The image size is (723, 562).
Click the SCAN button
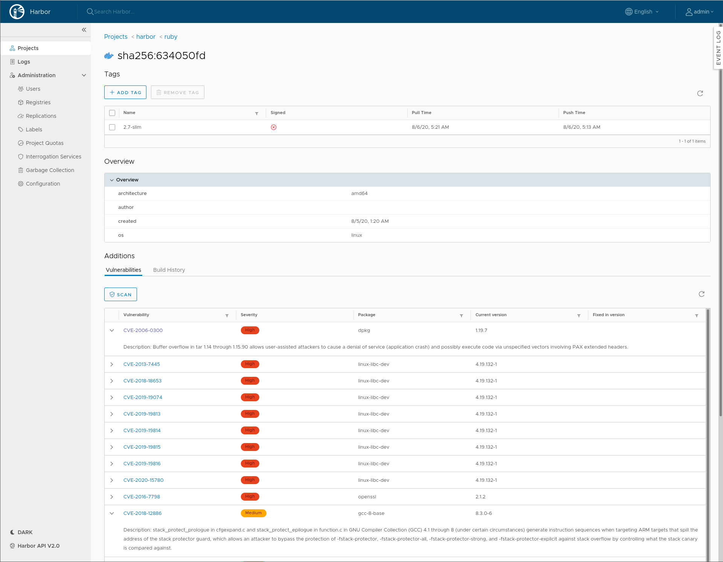pyautogui.click(x=120, y=294)
